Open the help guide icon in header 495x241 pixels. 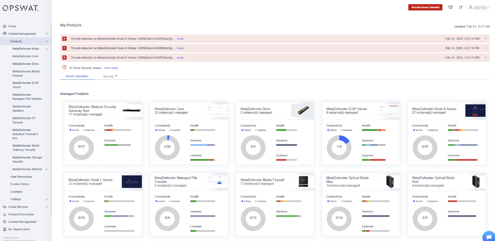(450, 7)
